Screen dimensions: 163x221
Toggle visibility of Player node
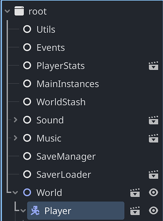coord(153,210)
